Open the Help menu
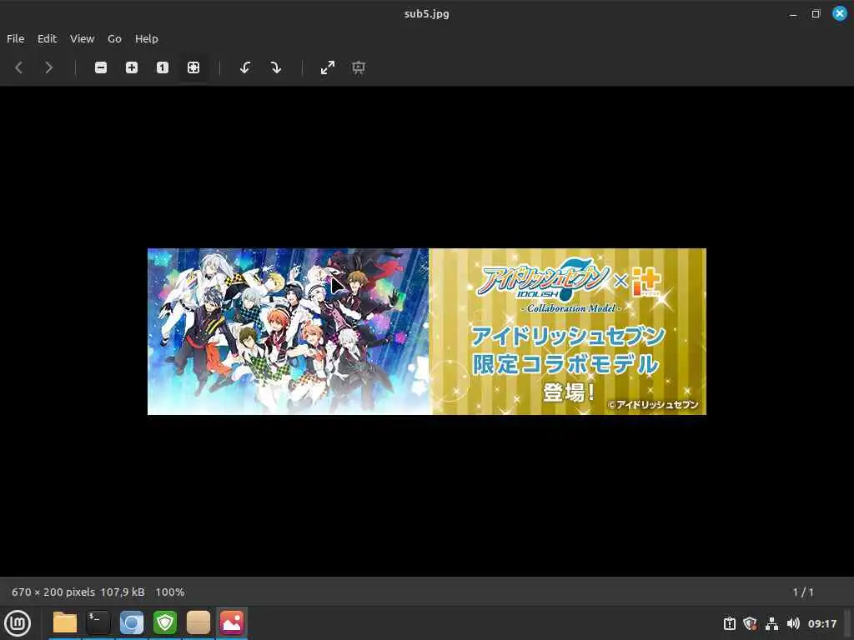Image resolution: width=854 pixels, height=640 pixels. 147,38
